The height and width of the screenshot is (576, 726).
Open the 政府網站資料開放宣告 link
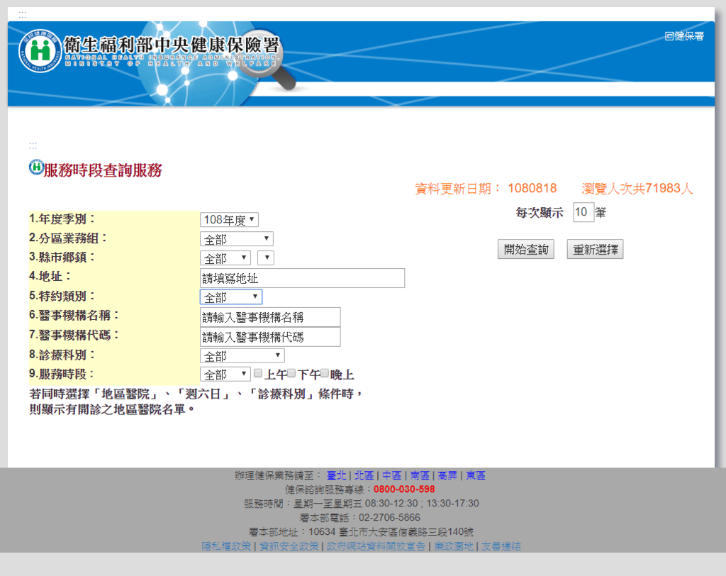pos(376,546)
